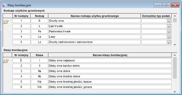
Task: Select the Lasy name field
Action: pos(95,37)
